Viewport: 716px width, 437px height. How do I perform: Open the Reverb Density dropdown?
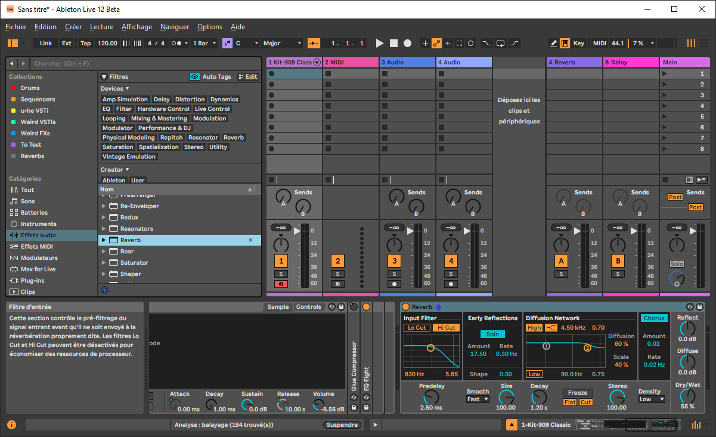(x=651, y=399)
